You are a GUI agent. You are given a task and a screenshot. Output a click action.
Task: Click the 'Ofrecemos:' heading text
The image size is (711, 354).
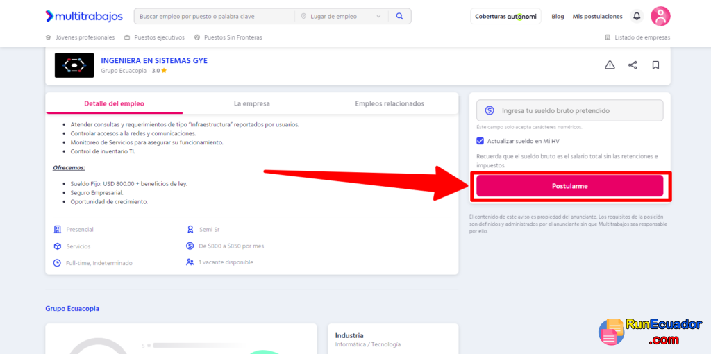[x=69, y=167]
